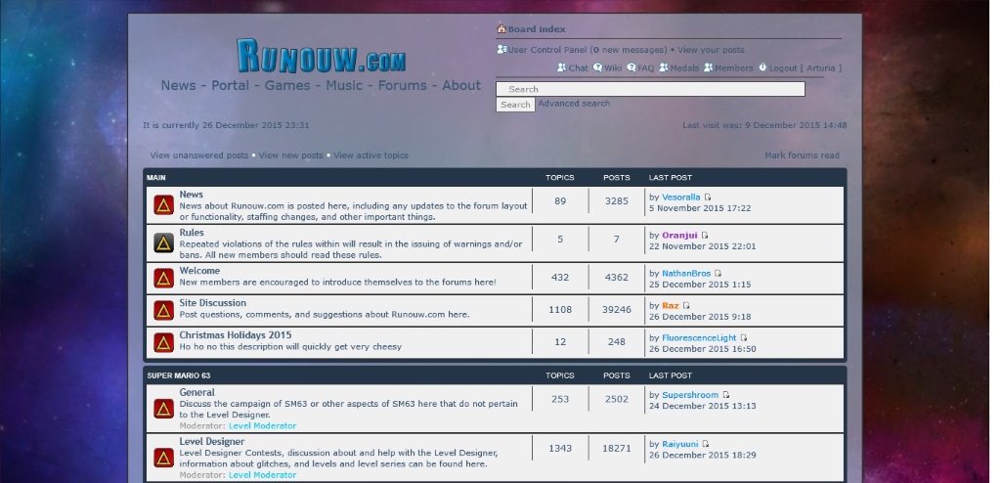
Task: Open Advanced search link
Action: pos(574,104)
